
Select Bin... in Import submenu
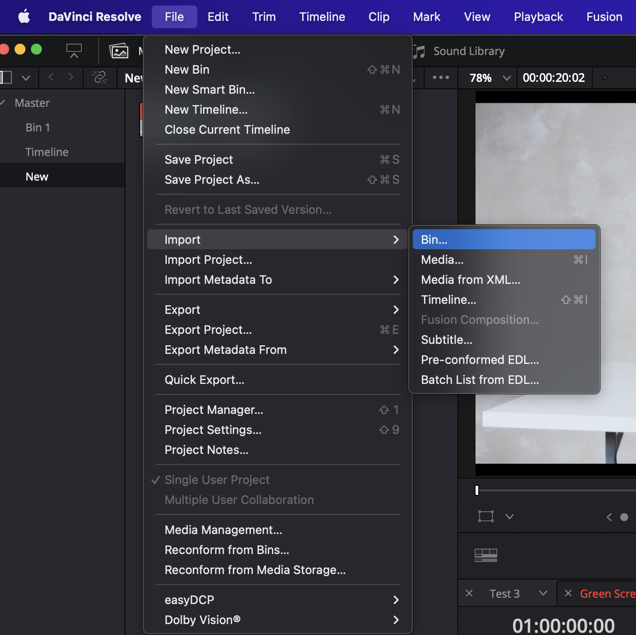click(x=504, y=240)
